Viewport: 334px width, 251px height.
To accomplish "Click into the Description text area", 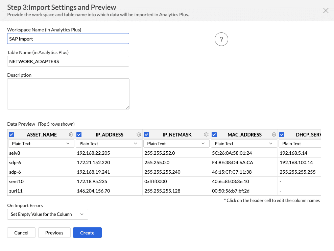I will click(68, 94).
